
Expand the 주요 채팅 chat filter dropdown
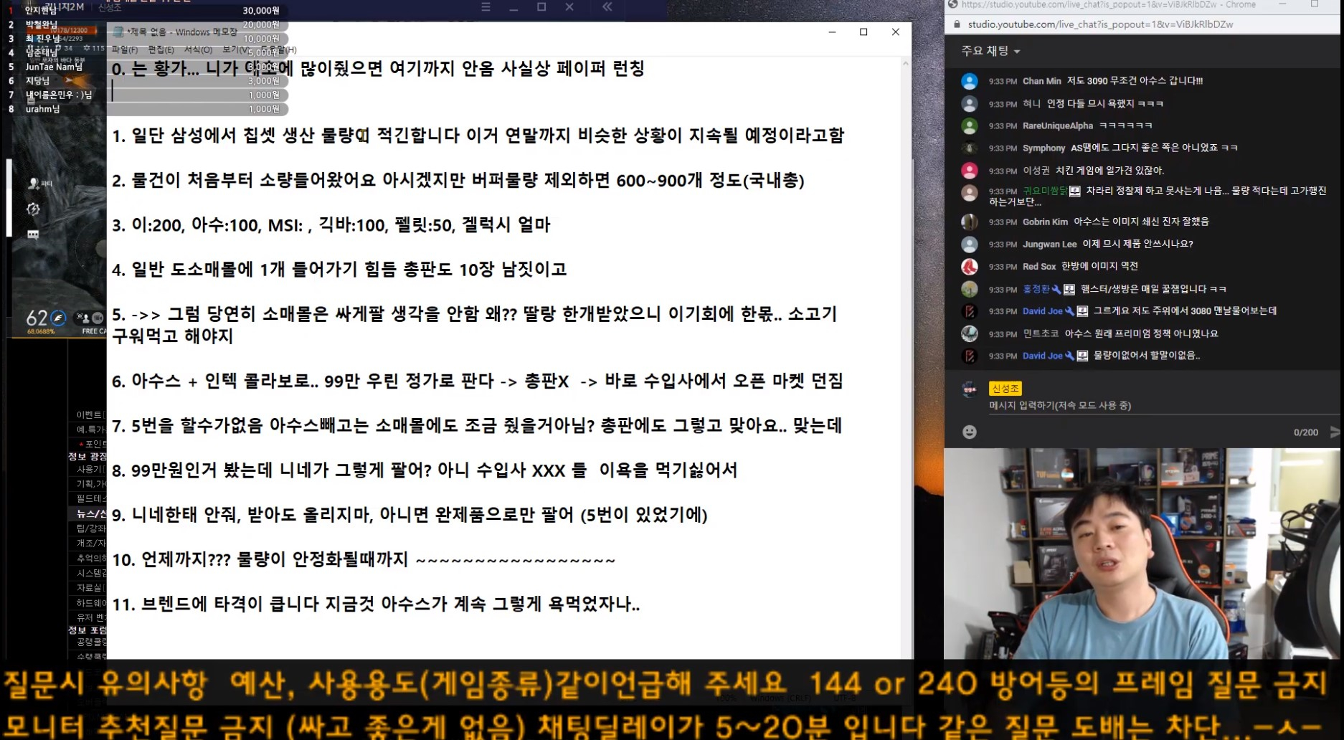click(990, 51)
